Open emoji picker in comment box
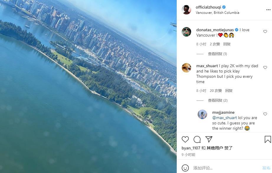This screenshot has height=173, width=272. (185, 168)
